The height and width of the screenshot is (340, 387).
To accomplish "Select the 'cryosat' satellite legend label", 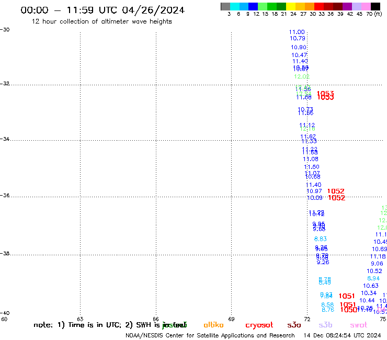I will 259,325.
